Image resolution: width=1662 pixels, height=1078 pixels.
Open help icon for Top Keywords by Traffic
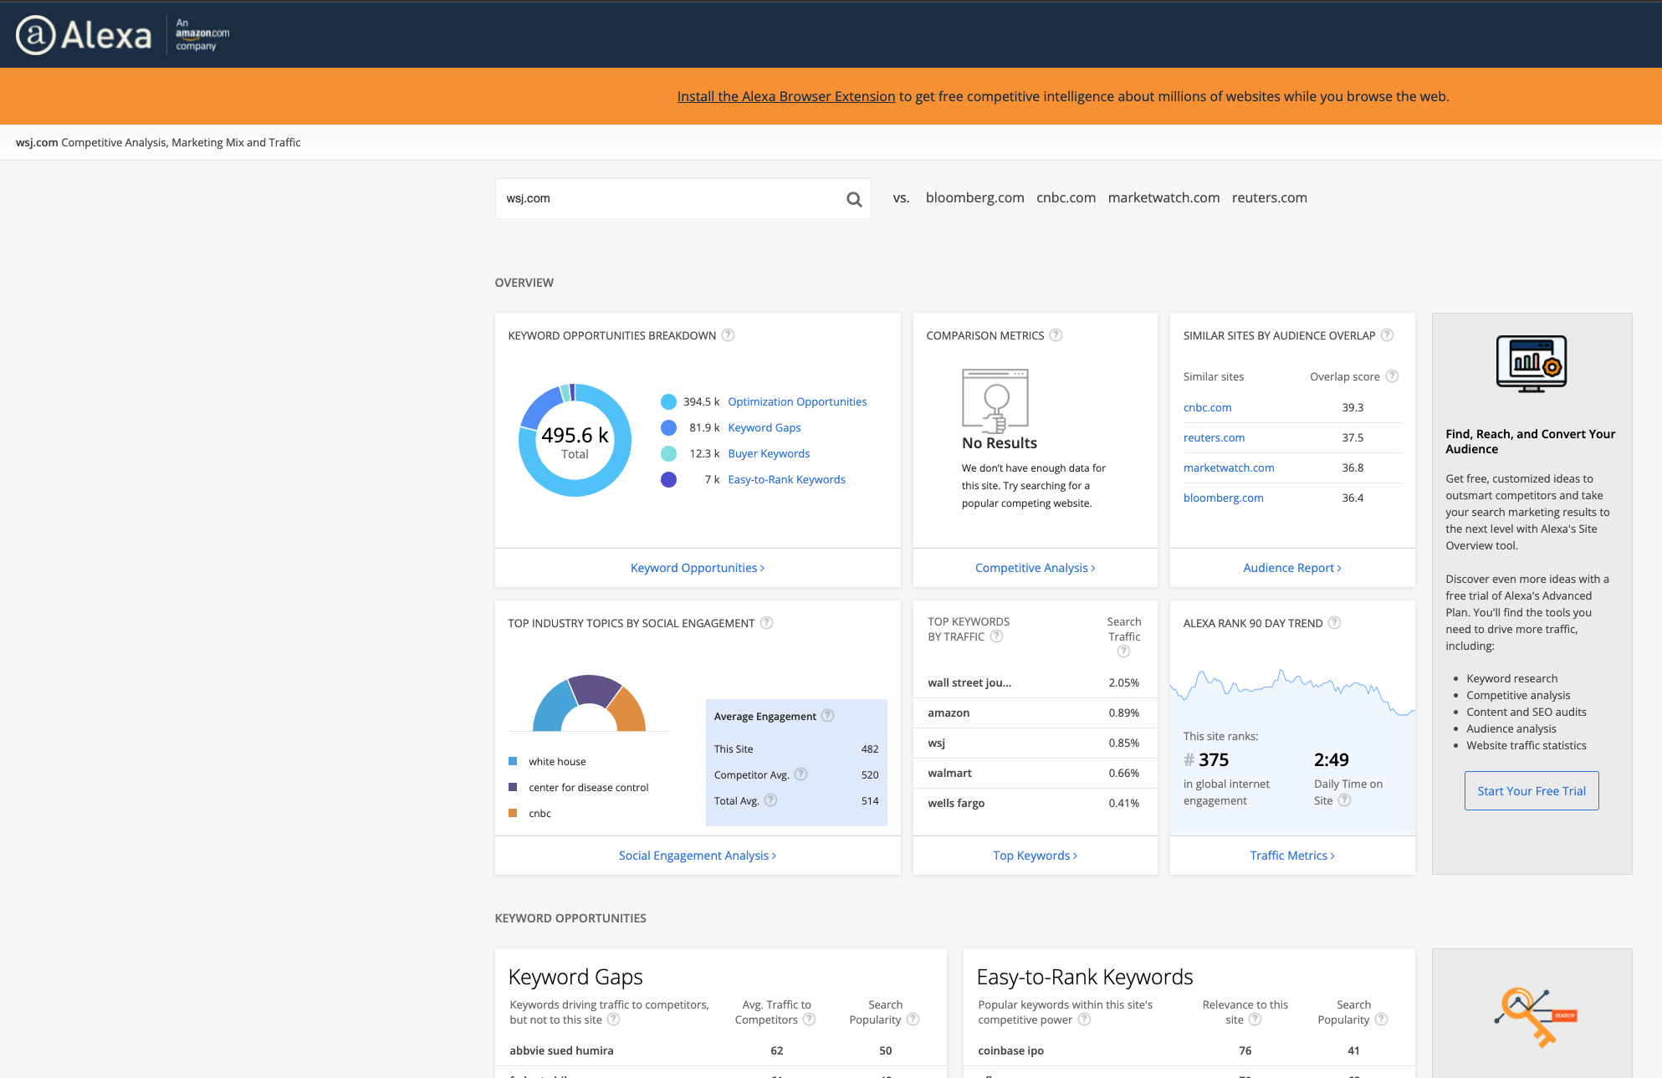pyautogui.click(x=997, y=636)
